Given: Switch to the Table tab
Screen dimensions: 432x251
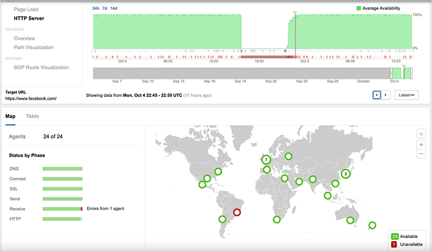Looking at the screenshot, I should coord(32,116).
